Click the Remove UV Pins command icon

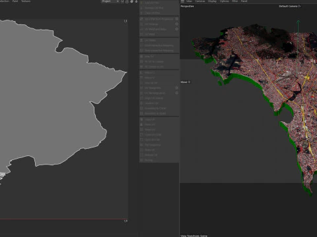click(142, 8)
